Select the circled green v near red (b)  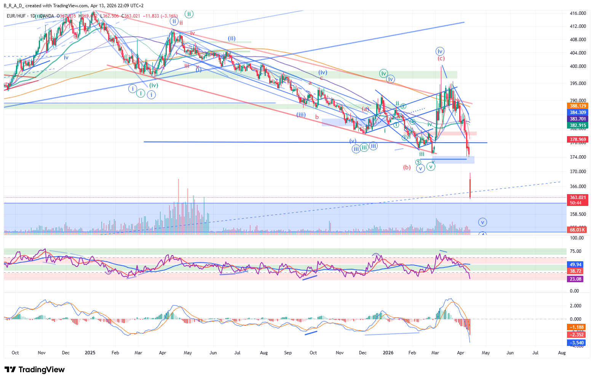(431, 166)
